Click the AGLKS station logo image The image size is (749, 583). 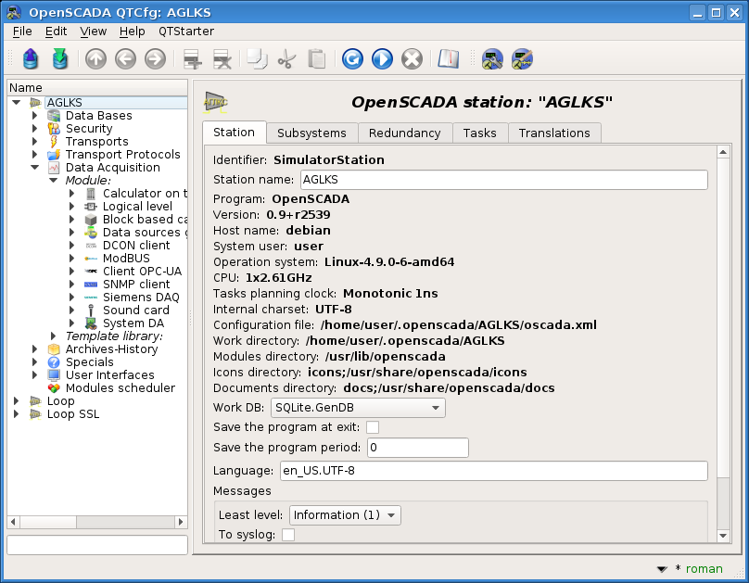pos(215,102)
